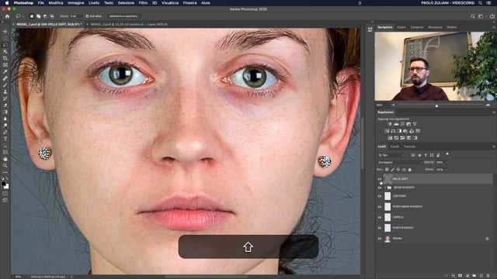
Task: Click Add to Selection mode icon
Action: (x=38, y=16)
